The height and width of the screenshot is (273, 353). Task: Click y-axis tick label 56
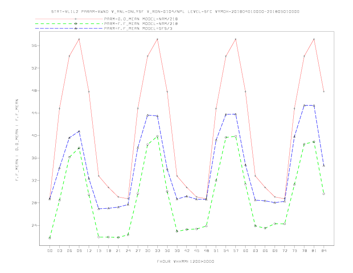34,45
